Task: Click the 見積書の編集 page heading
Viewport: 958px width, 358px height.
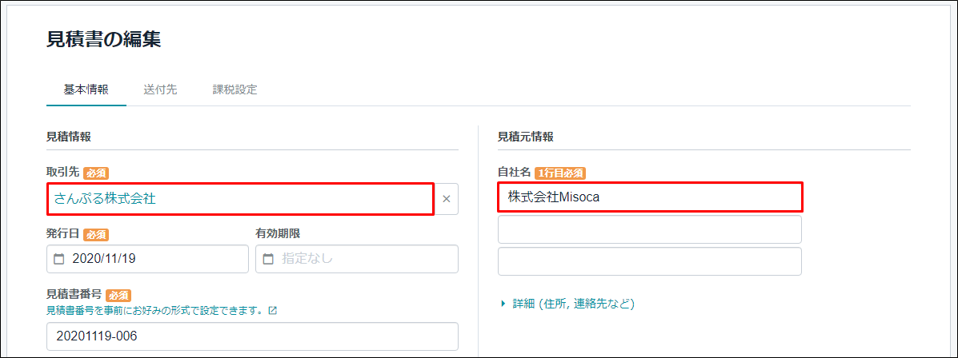Action: [x=104, y=39]
